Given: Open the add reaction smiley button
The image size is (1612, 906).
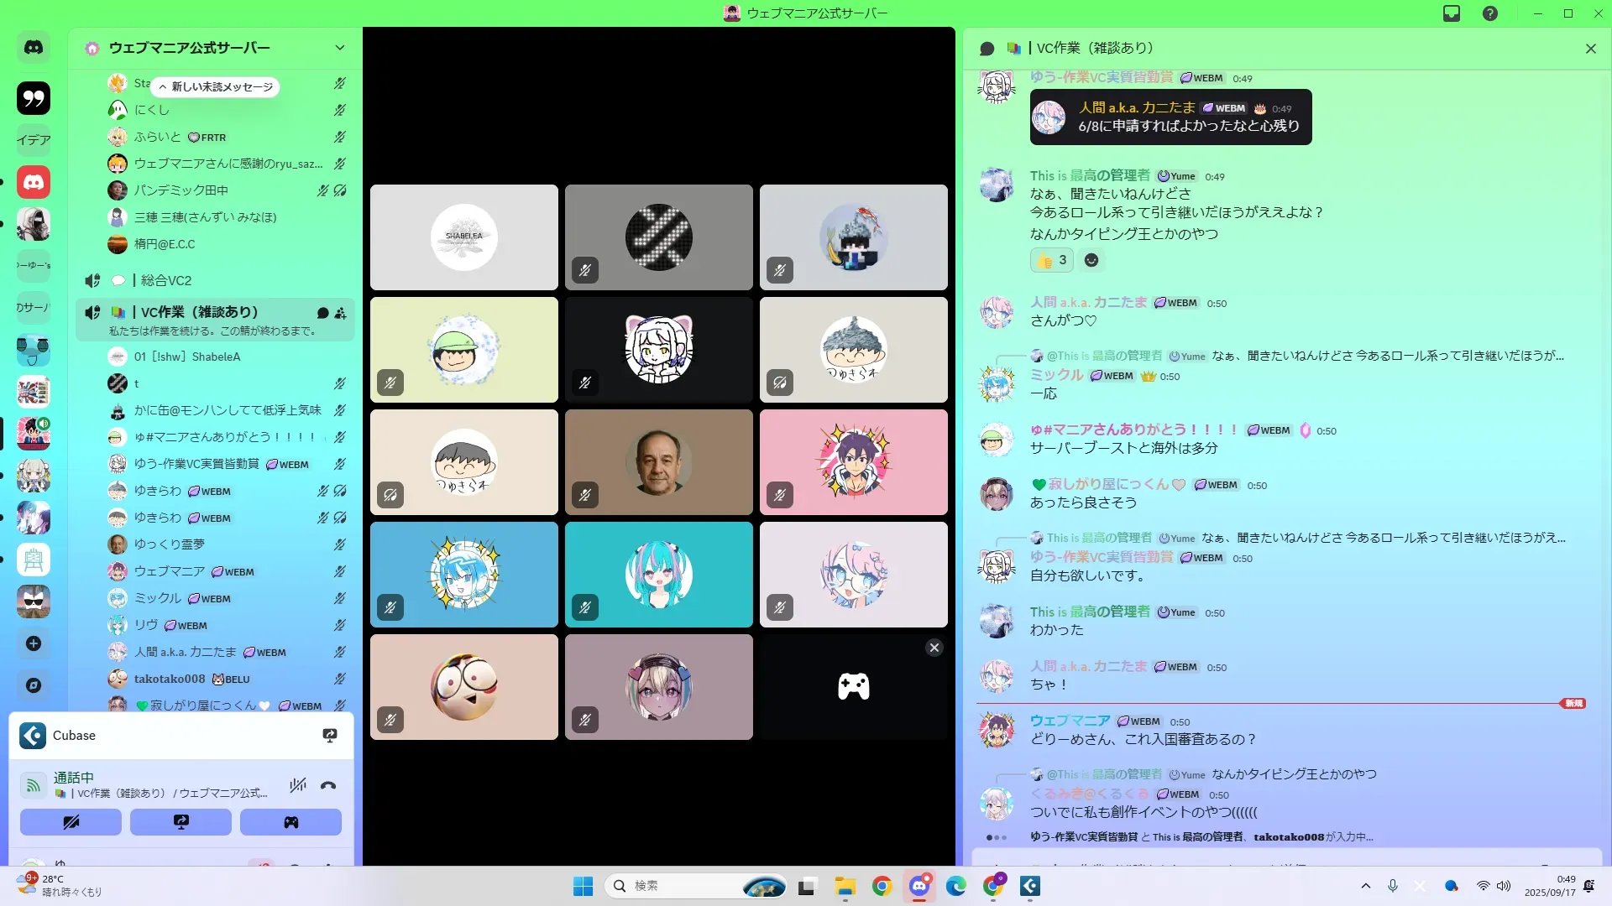Looking at the screenshot, I should click(x=1091, y=260).
